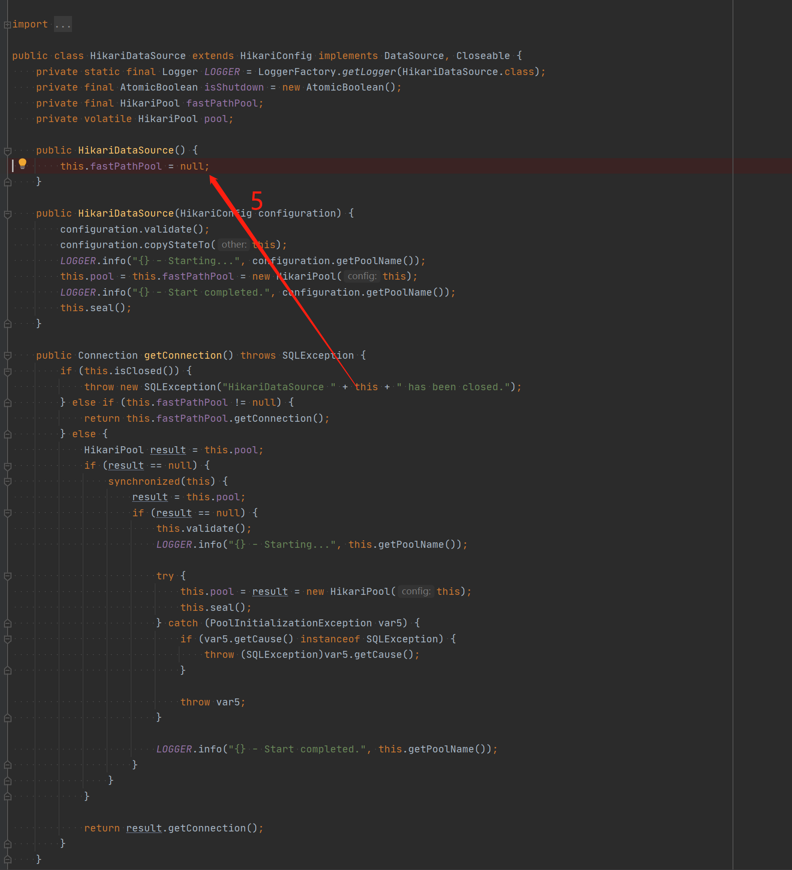Click the 'other:' parameter hint in copyStateTo

234,245
